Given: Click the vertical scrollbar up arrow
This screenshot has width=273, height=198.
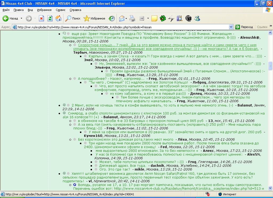Looking at the screenshot, I should [x=270, y=33].
